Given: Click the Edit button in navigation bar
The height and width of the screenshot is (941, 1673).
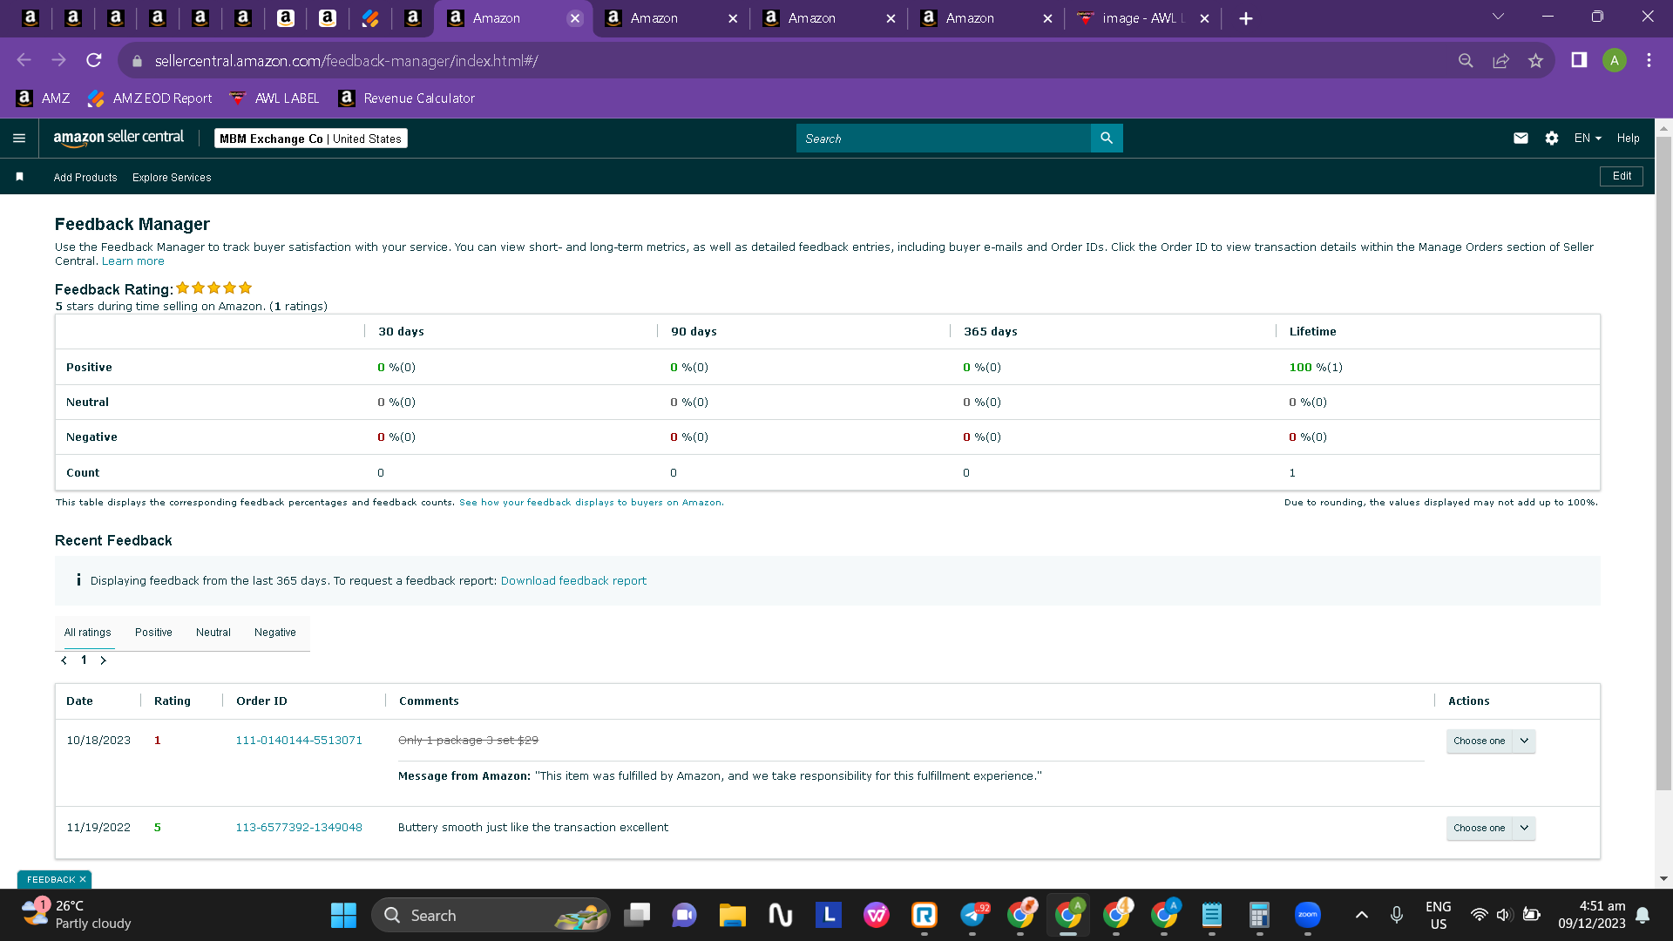Looking at the screenshot, I should (1622, 176).
